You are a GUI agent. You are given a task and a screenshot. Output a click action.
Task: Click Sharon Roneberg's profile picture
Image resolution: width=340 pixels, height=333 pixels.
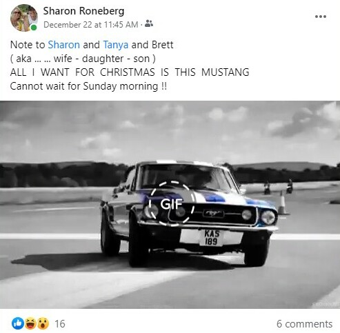(24, 18)
